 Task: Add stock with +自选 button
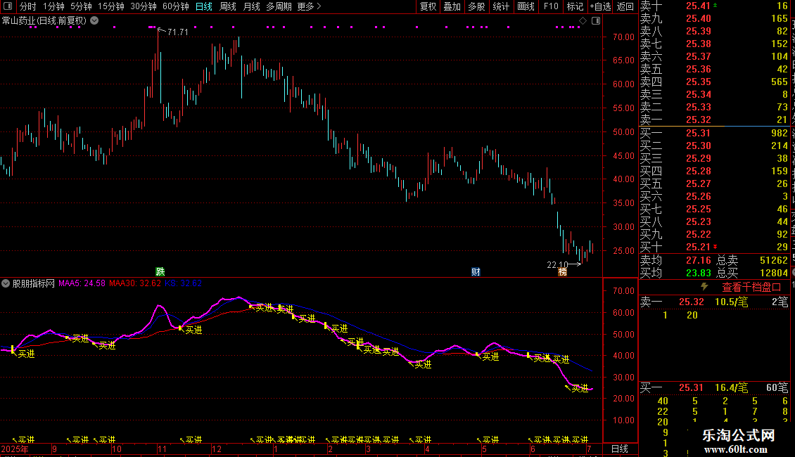click(600, 6)
